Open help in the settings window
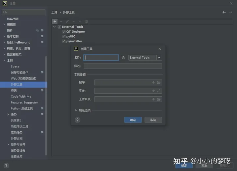This screenshot has height=171, width=237. pyautogui.click(x=6, y=165)
